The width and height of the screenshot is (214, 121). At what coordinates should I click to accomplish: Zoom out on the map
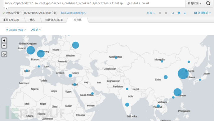4,46
